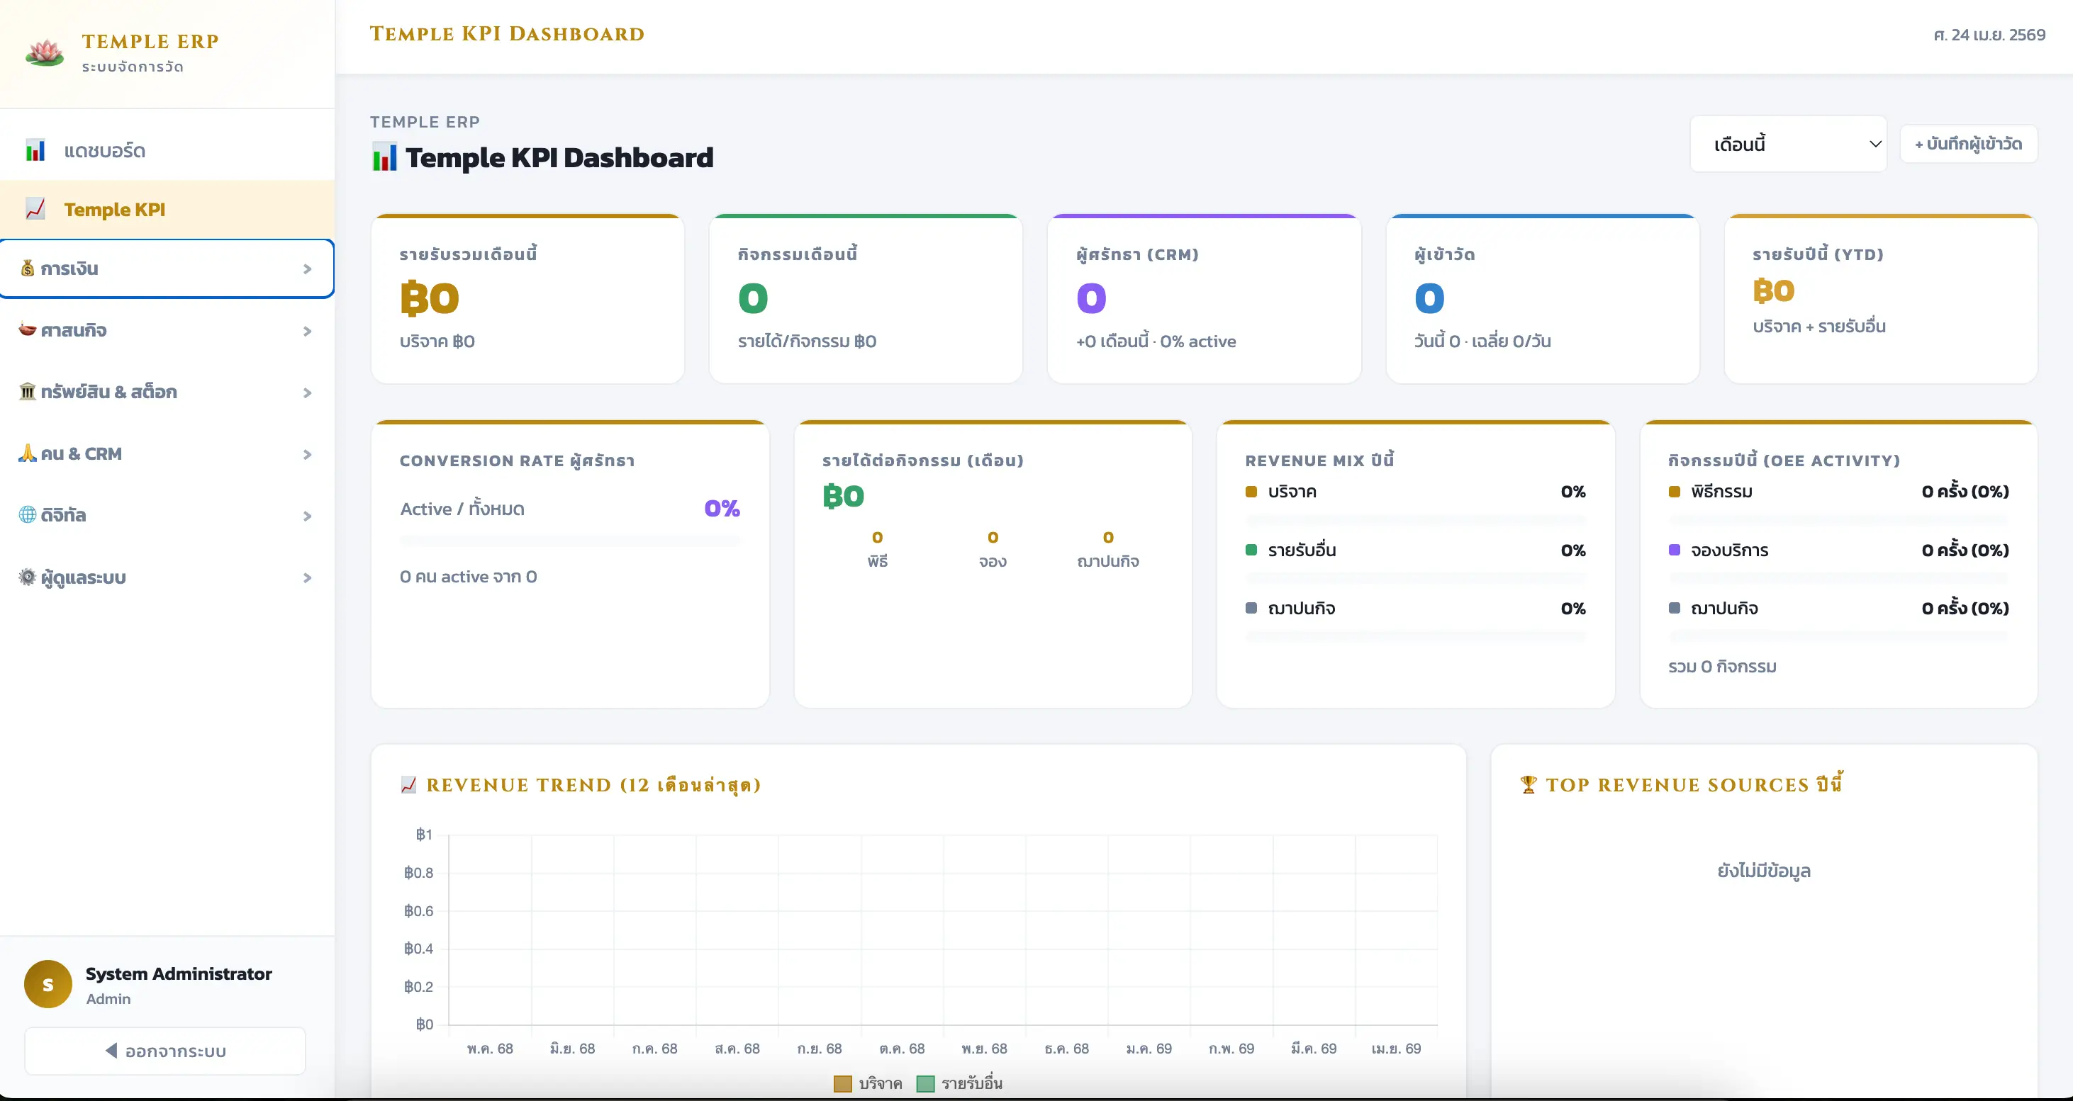Expand the ดิจิทัล menu chevron
2073x1101 pixels.
pyautogui.click(x=308, y=516)
